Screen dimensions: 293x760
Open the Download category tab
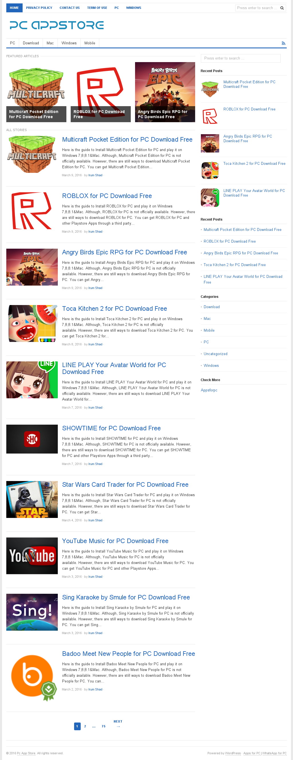point(31,43)
